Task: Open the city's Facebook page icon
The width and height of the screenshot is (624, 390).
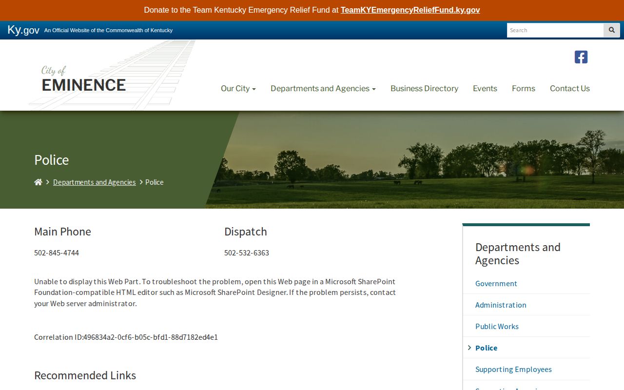Action: pyautogui.click(x=581, y=57)
